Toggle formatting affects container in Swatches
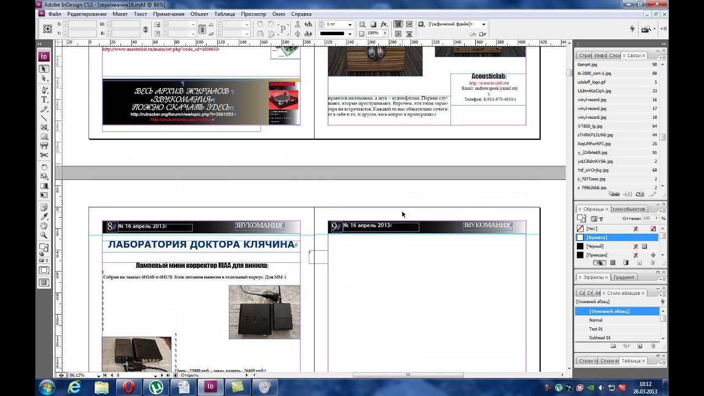This screenshot has width=704, height=396. 594,219
